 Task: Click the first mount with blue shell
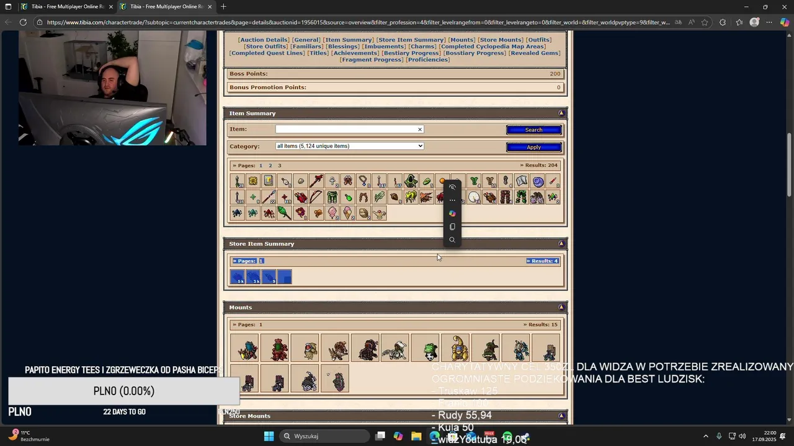click(244, 348)
